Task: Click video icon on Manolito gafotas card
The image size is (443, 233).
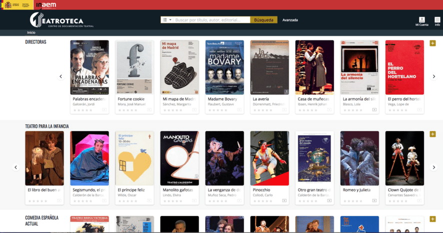Action: (194, 201)
